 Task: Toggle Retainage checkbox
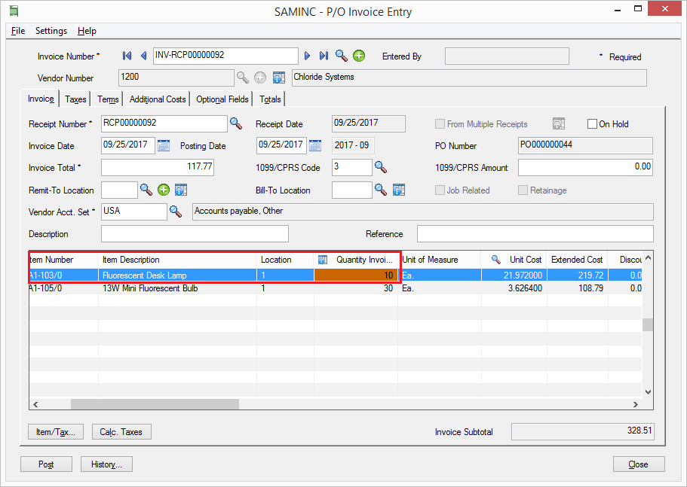point(523,190)
